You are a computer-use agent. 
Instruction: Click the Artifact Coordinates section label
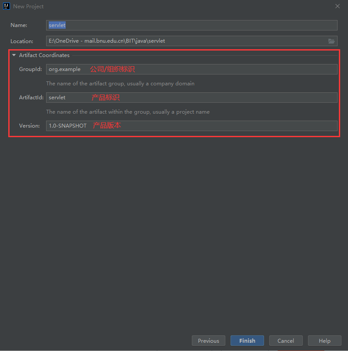coord(44,55)
